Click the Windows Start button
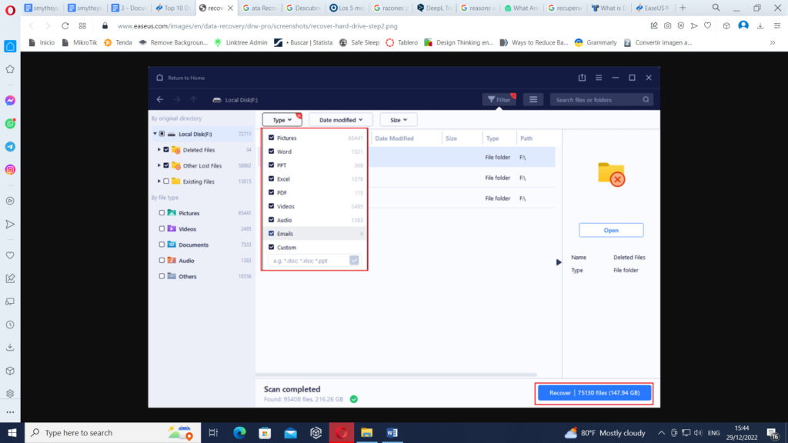The height and width of the screenshot is (443, 788). [12, 432]
